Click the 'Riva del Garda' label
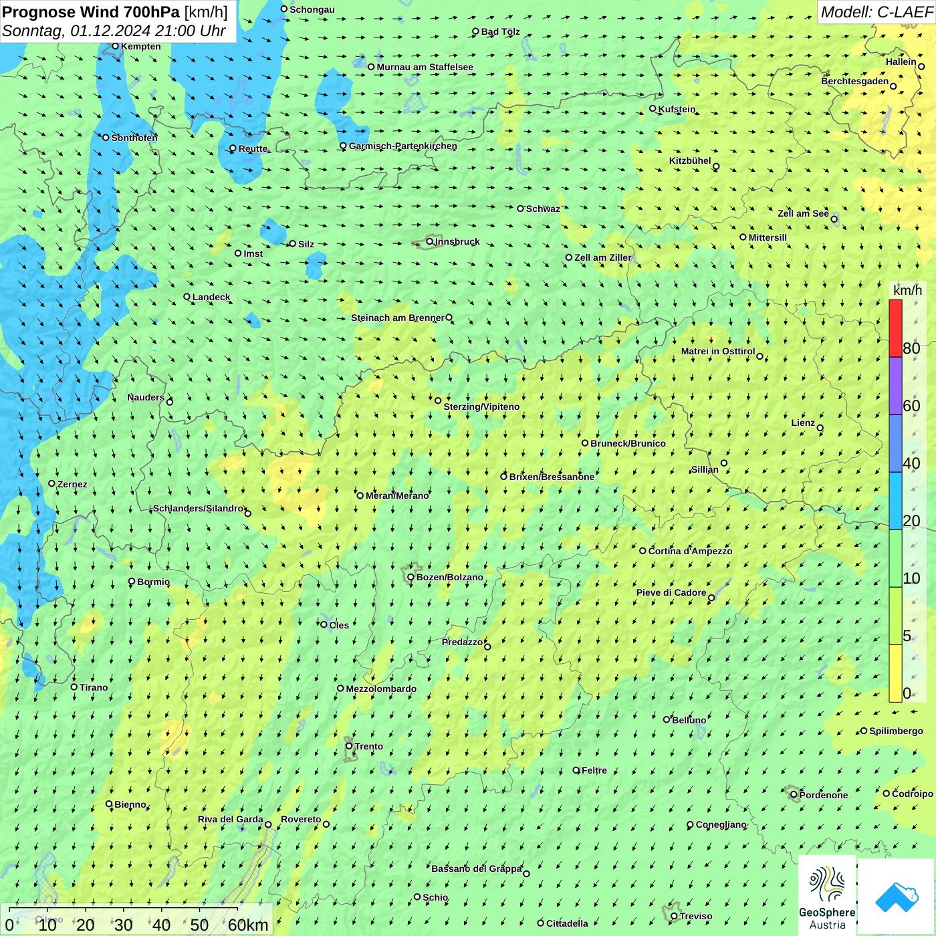 point(231,819)
